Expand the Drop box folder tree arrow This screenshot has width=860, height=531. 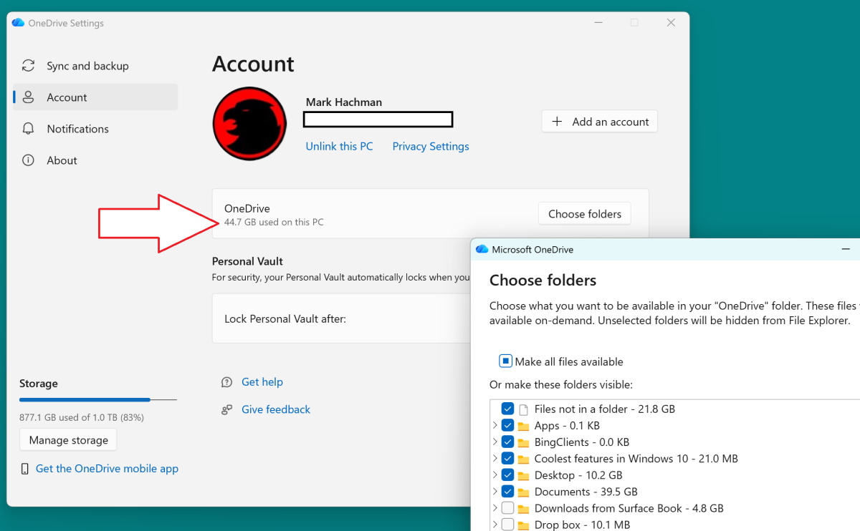[494, 525]
